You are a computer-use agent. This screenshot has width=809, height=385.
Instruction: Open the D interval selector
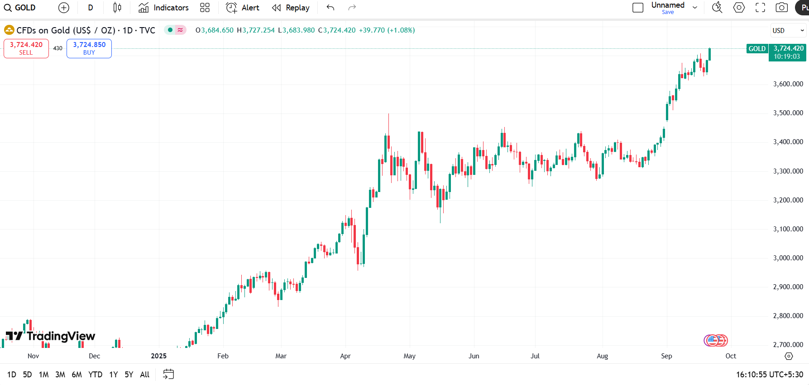(91, 8)
